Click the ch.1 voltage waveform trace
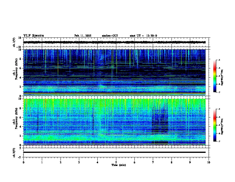 [x=114, y=42]
